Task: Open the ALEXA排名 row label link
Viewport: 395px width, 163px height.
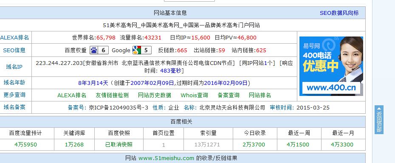Action: (x=14, y=38)
